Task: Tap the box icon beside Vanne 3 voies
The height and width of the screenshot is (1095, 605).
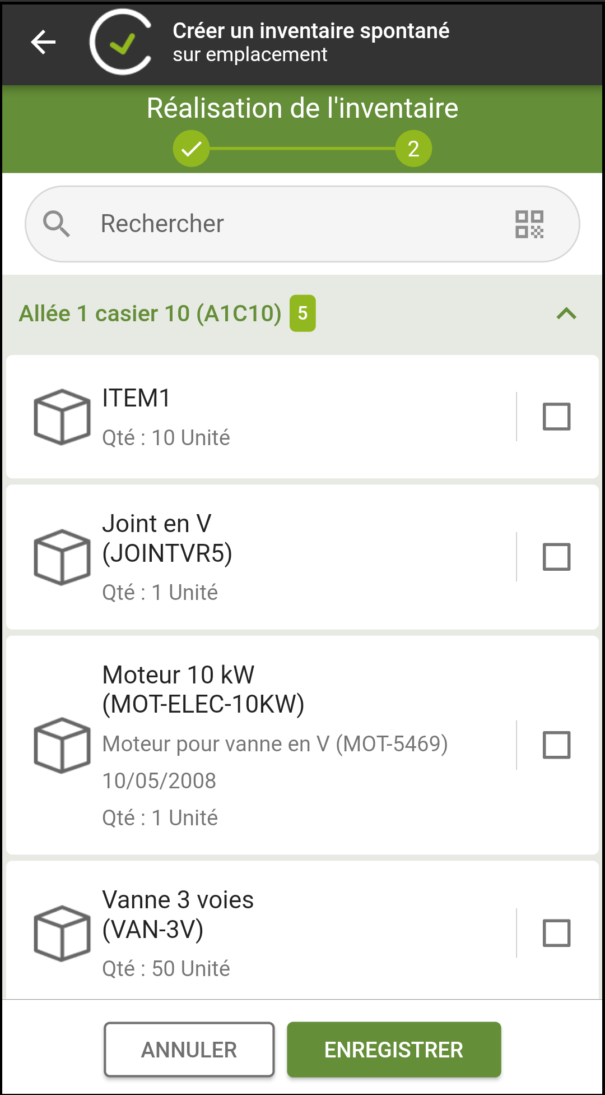Action: tap(62, 933)
